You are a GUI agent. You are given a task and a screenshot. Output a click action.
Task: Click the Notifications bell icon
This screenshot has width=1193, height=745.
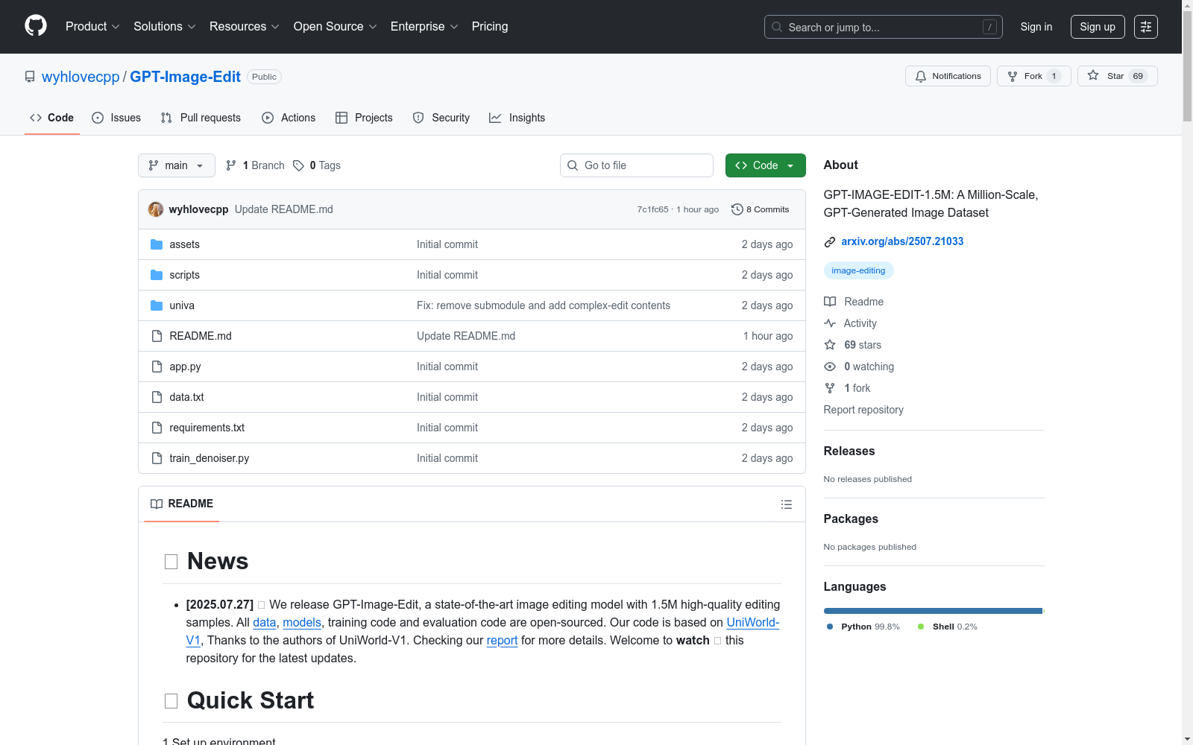921,76
